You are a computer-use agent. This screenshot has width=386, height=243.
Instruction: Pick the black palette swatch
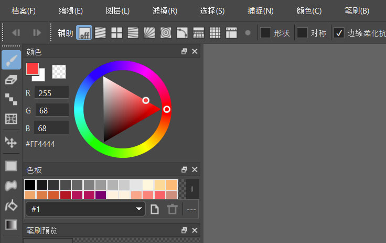click(30, 185)
